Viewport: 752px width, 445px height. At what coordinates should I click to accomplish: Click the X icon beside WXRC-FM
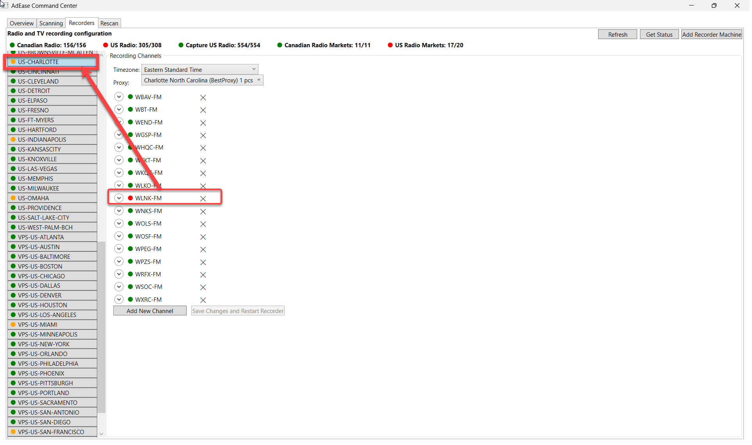click(x=203, y=300)
